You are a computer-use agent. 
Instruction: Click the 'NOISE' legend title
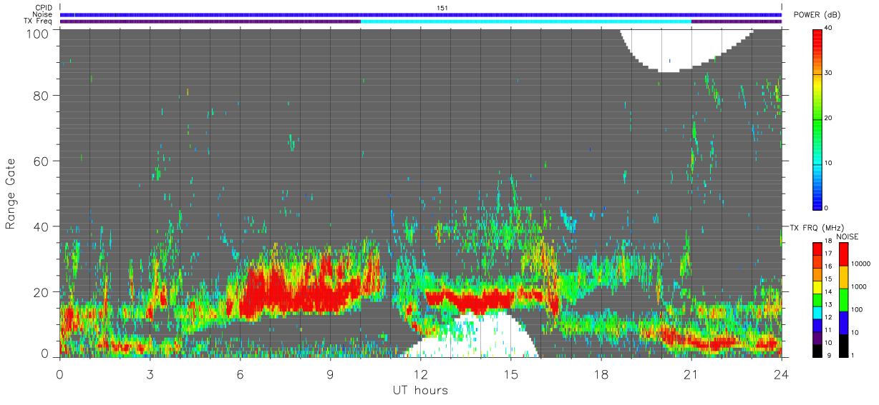[x=848, y=236]
